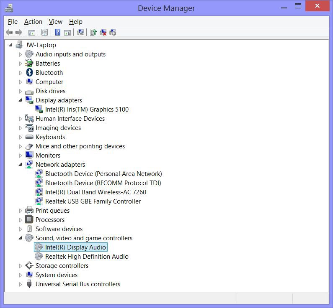
Task: Click the Forward arrow in the toolbar
Action: coord(18,32)
